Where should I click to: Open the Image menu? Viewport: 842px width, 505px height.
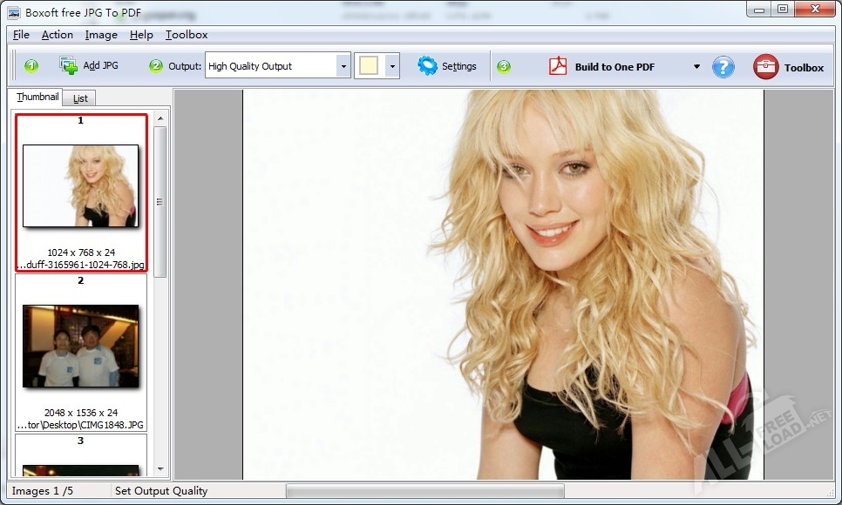[x=101, y=35]
